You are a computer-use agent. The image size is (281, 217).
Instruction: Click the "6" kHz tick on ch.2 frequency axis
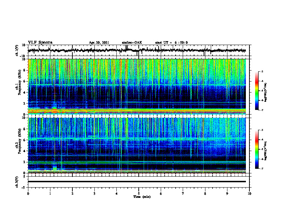[25, 140]
